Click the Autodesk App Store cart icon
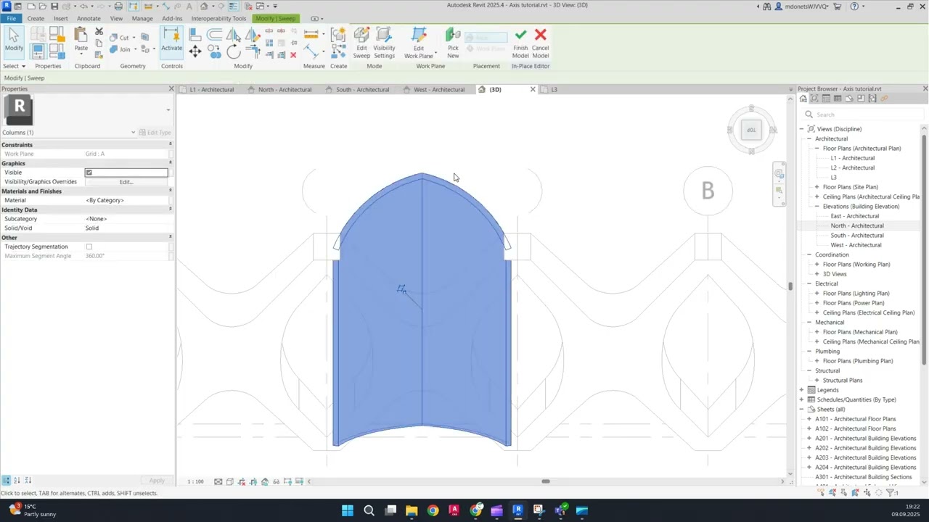This screenshot has width=929, height=522. click(x=837, y=7)
